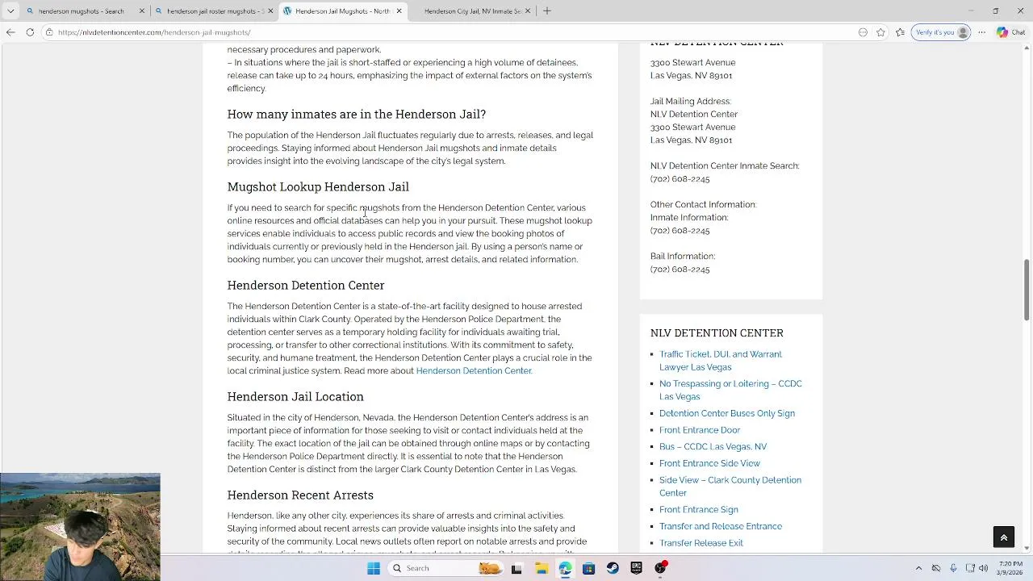
Task: Open the Windows Start menu
Action: [x=373, y=568]
